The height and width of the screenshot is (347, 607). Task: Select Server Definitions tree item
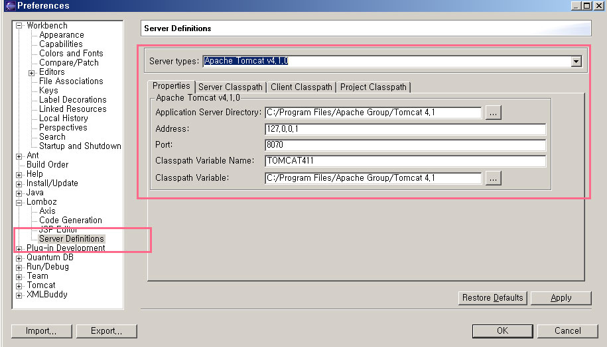coord(72,239)
